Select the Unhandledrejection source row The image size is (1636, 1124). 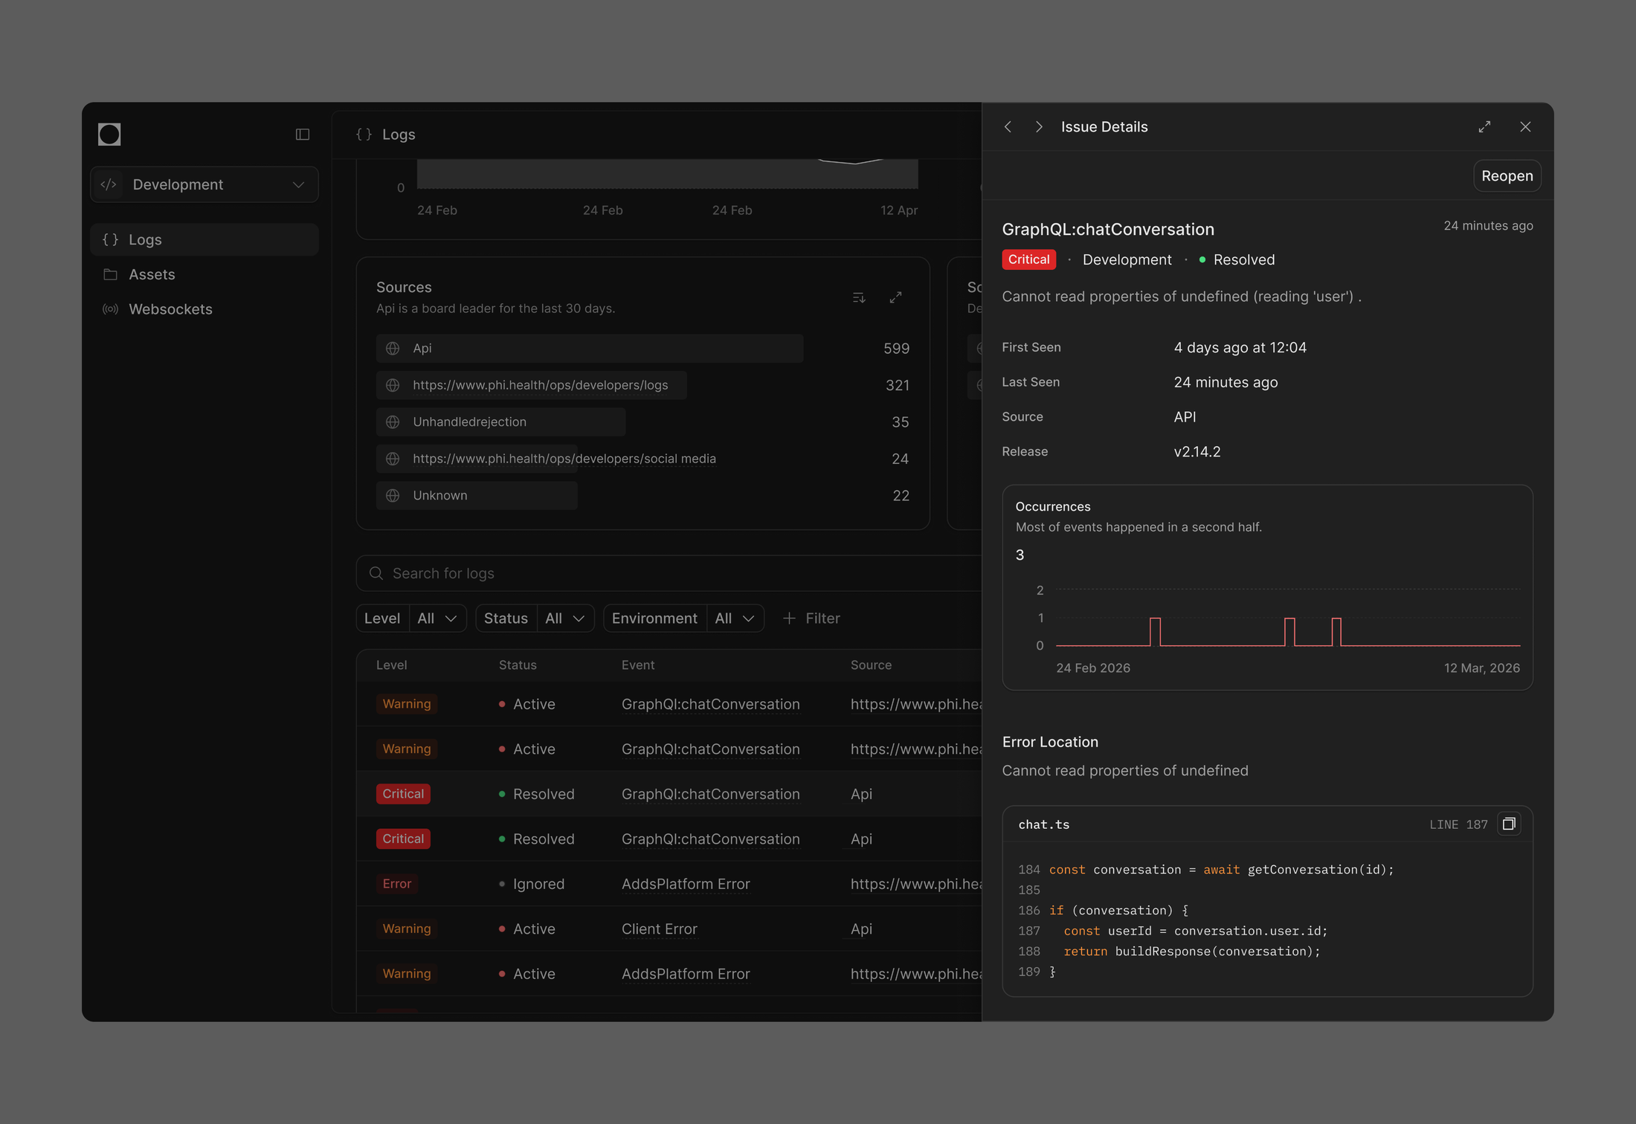[x=643, y=422]
